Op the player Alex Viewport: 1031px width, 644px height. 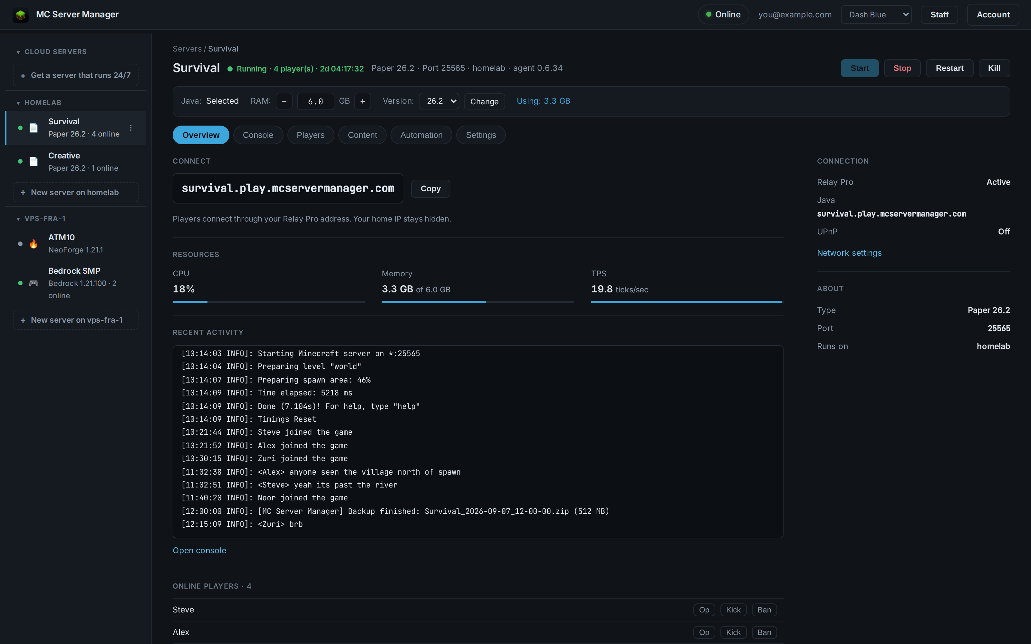704,632
